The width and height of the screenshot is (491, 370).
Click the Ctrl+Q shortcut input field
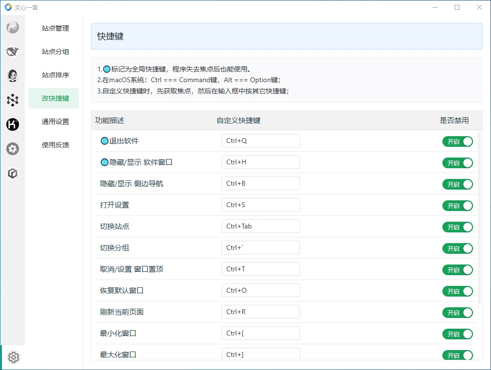(261, 141)
